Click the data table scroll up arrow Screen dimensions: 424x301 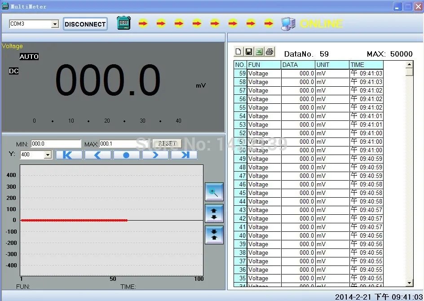[409, 64]
